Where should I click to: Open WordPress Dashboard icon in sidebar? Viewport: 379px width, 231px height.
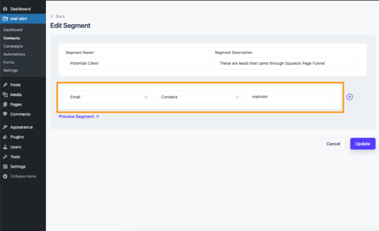click(5, 9)
